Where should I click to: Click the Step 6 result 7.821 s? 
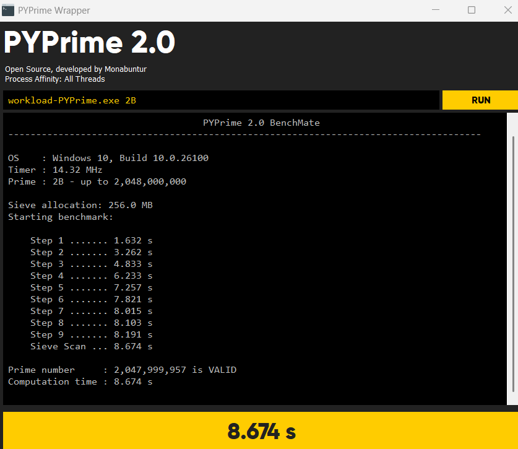click(92, 299)
